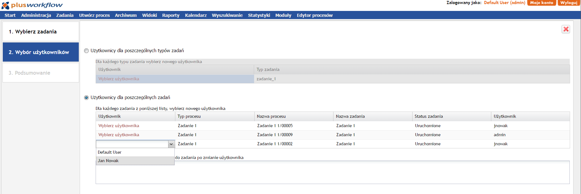Click the Wyloguj button
This screenshot has width=581, height=194.
[x=568, y=3]
